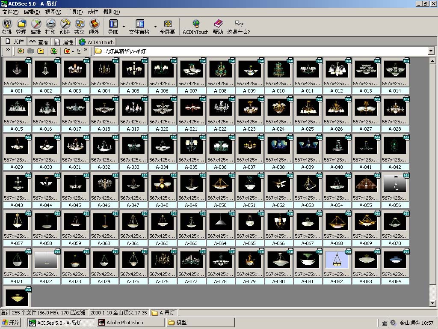The width and height of the screenshot is (438, 329).
Task: Select thumbnail A-001
Action: [17, 69]
